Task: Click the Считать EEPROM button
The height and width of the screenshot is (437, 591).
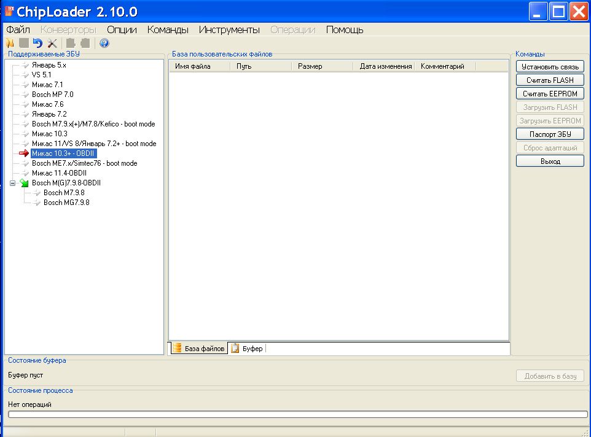Action: click(550, 94)
